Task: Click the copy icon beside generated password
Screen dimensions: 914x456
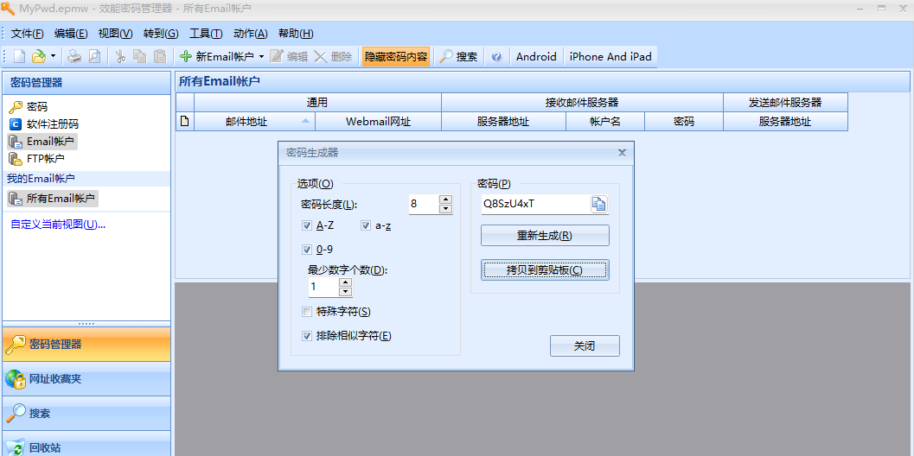Action: point(599,204)
